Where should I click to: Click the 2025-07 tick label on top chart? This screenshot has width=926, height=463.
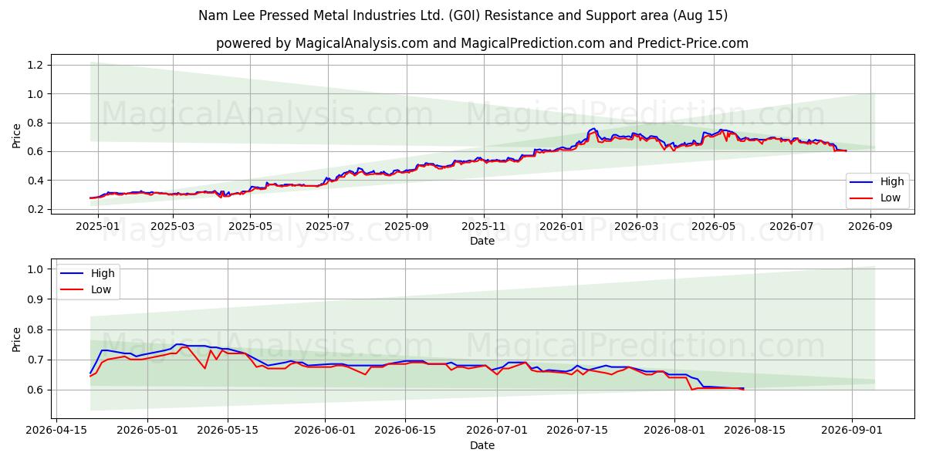[x=328, y=227]
